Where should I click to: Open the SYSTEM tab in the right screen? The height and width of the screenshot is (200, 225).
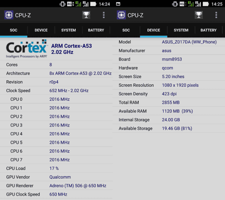tap(181, 30)
